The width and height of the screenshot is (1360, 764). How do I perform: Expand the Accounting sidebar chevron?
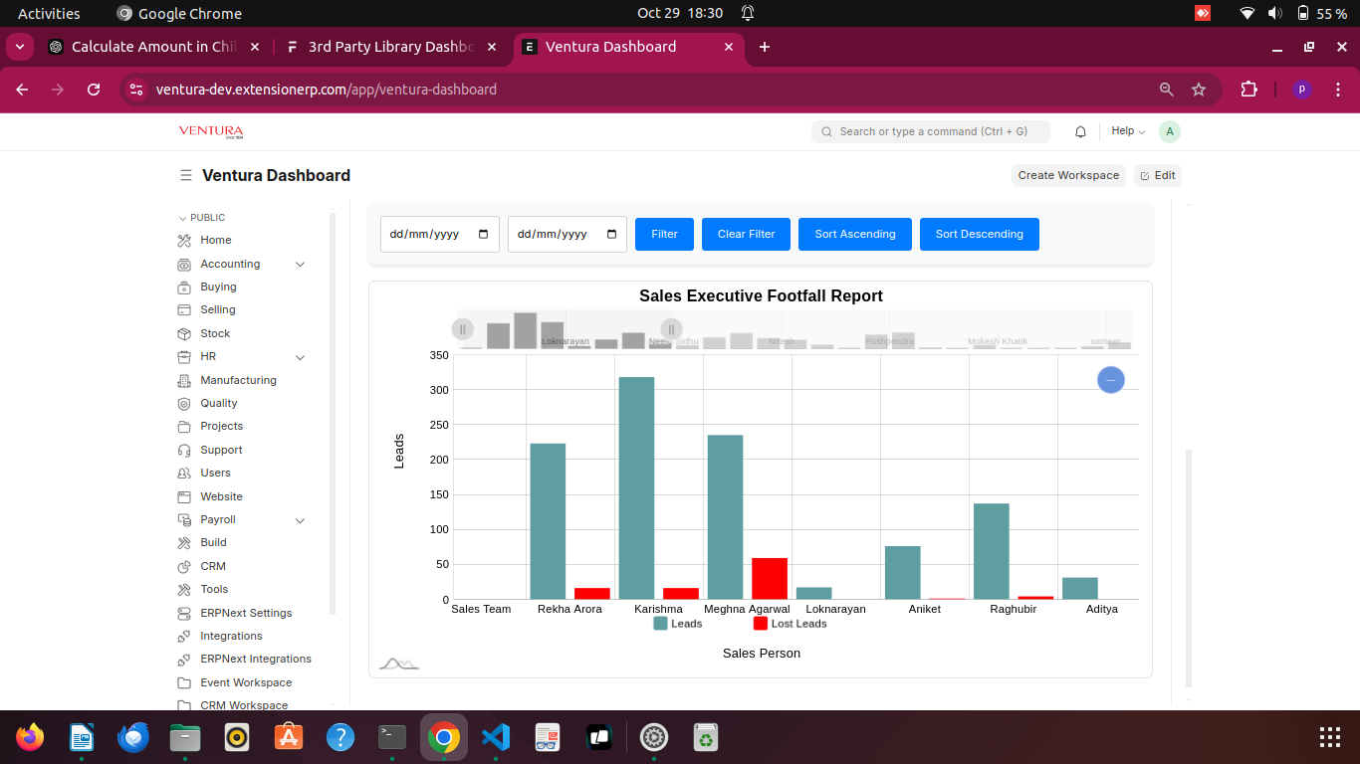(x=300, y=264)
